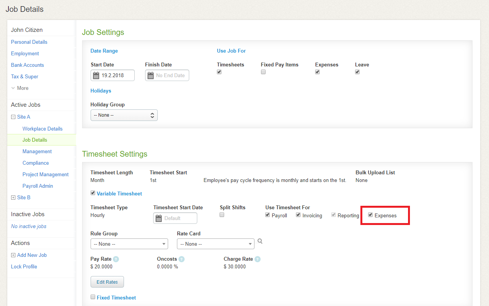Open the Rule Group dropdown

click(x=129, y=244)
